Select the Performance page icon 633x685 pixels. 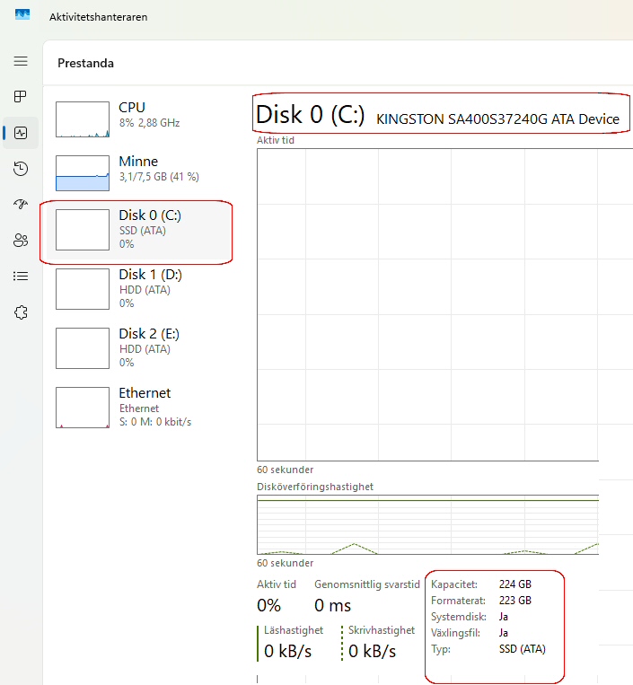pos(21,133)
